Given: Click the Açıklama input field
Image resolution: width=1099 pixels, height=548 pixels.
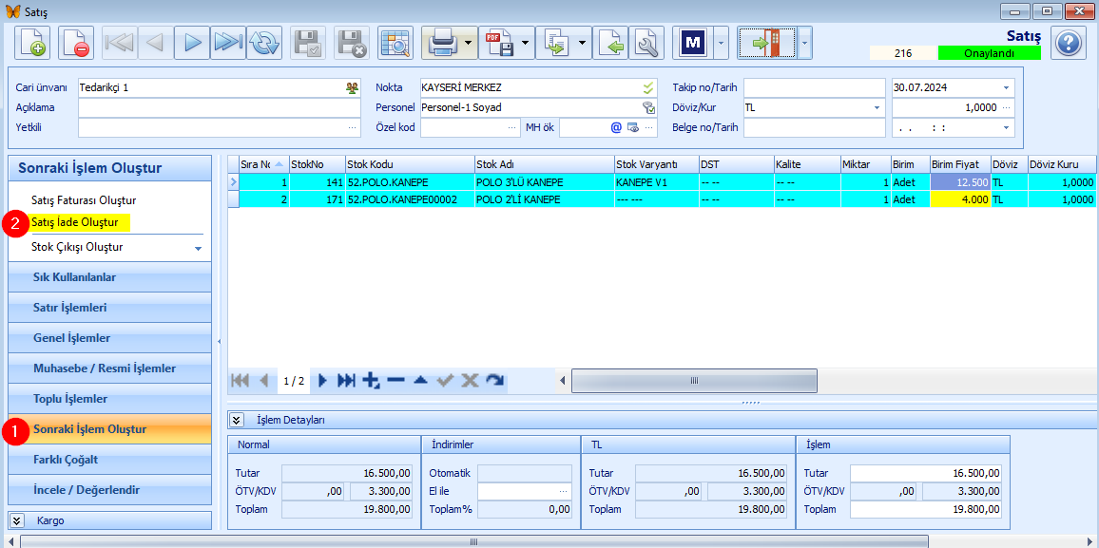Looking at the screenshot, I should pyautogui.click(x=220, y=107).
